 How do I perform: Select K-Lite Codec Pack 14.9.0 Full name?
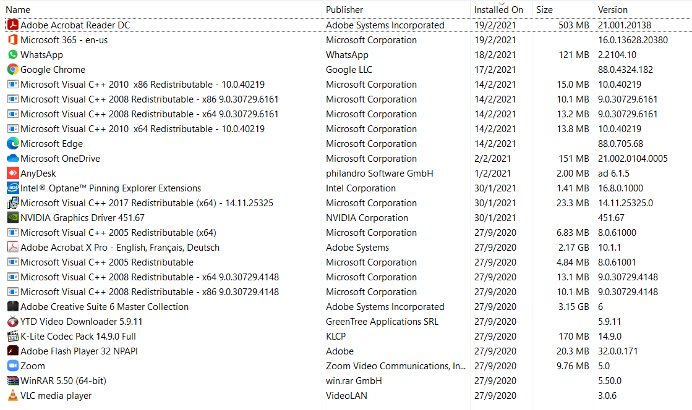pyautogui.click(x=78, y=337)
